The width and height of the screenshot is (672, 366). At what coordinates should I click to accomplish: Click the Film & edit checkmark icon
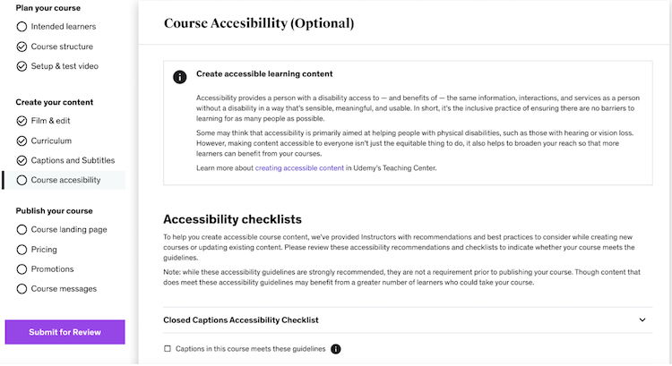point(22,121)
